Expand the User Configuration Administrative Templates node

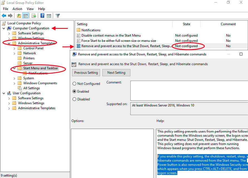pyautogui.click(x=9, y=108)
